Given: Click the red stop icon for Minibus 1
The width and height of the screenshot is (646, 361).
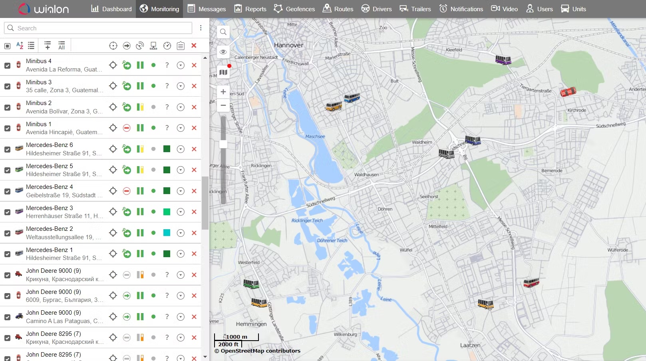Looking at the screenshot, I should (x=127, y=128).
